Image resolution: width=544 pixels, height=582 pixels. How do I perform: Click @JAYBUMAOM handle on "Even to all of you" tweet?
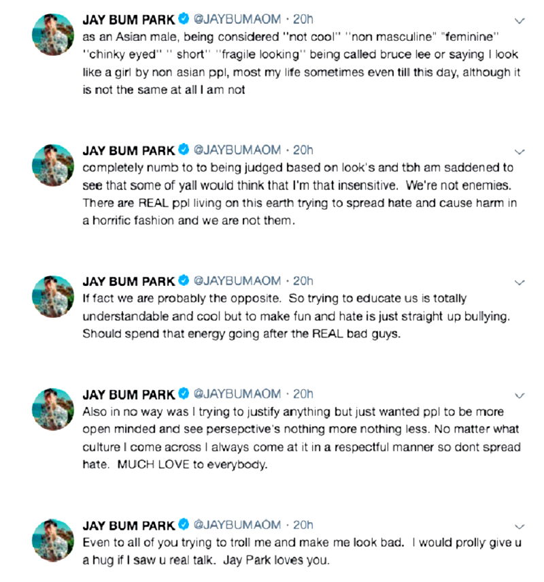pyautogui.click(x=237, y=525)
